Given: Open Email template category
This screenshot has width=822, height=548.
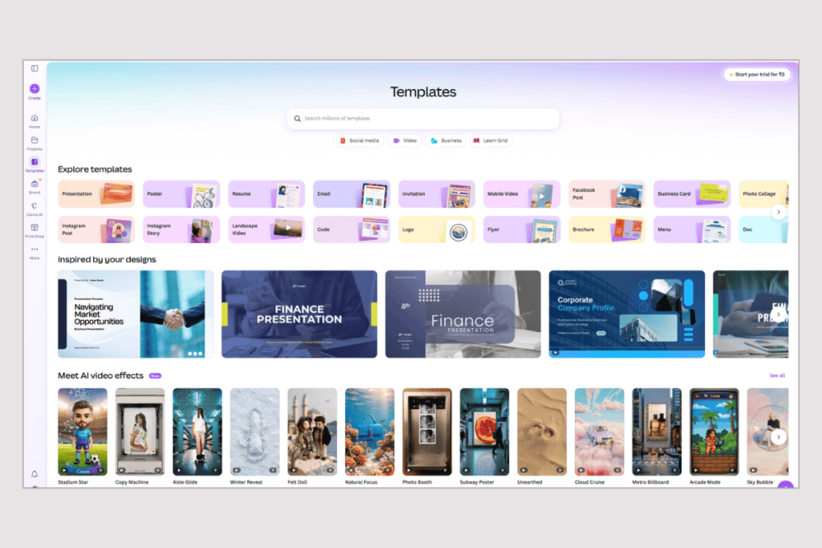Looking at the screenshot, I should coord(352,194).
